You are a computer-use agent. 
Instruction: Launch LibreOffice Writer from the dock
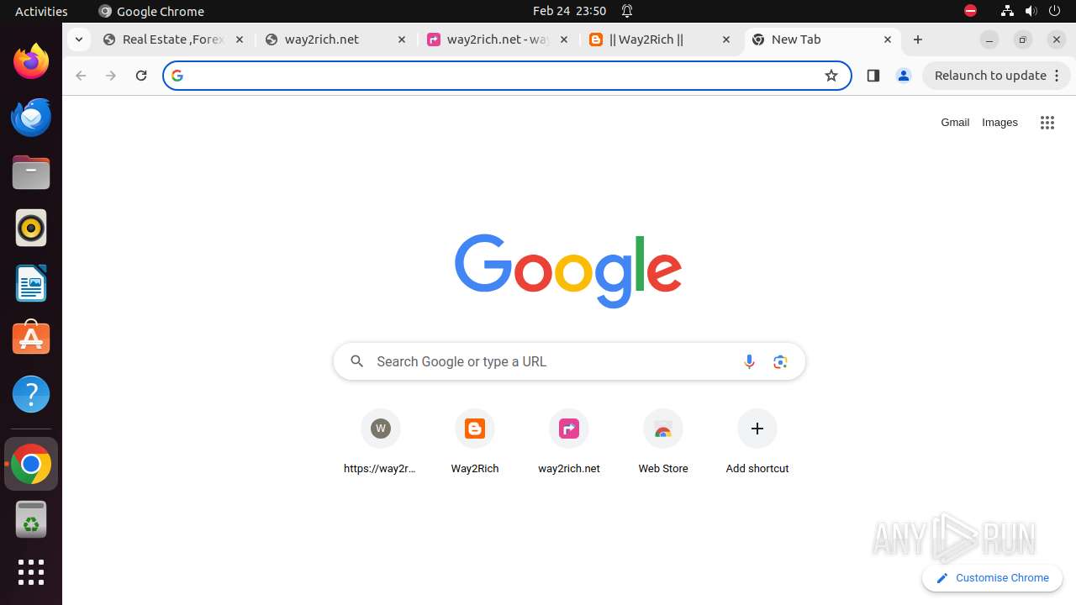coord(31,283)
